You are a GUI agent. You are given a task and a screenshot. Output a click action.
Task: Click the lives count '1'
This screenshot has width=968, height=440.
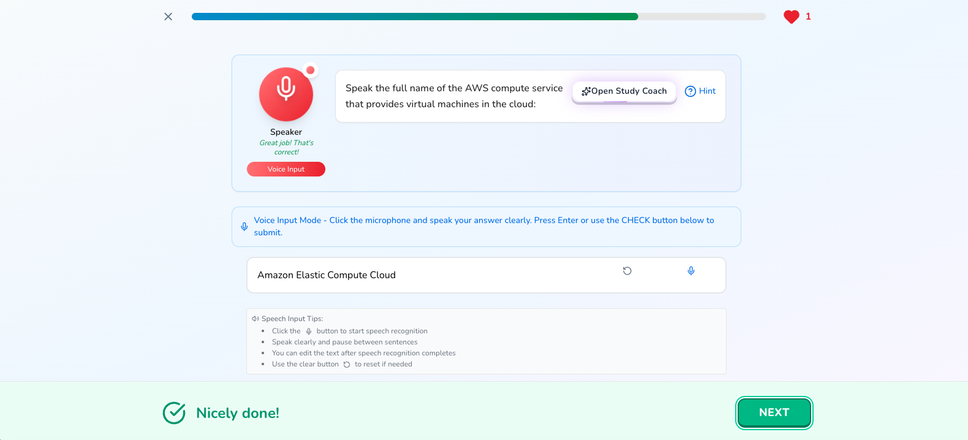(808, 17)
